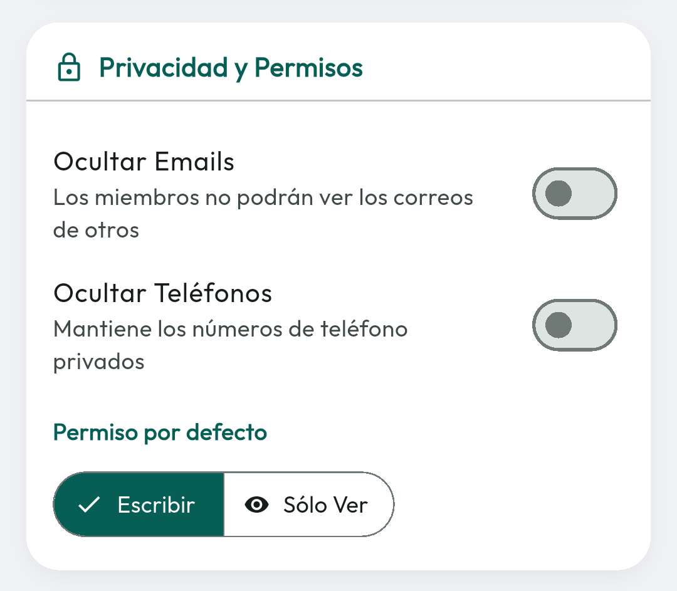Click the empty right side of the Emails switch track
The width and height of the screenshot is (677, 591).
(597, 194)
